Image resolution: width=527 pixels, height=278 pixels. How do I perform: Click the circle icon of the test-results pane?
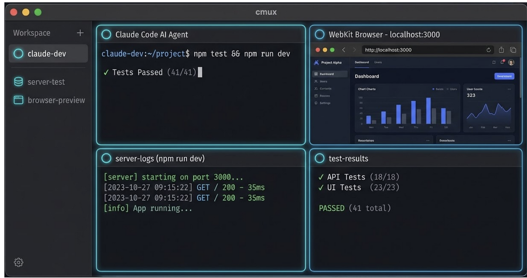pos(320,158)
